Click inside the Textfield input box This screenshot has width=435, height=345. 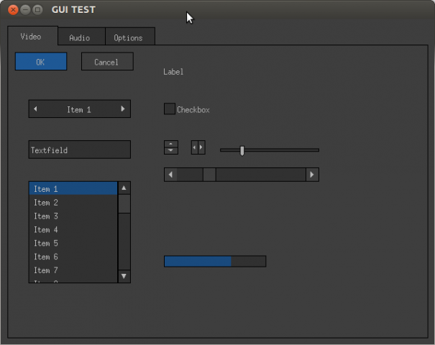coord(79,150)
